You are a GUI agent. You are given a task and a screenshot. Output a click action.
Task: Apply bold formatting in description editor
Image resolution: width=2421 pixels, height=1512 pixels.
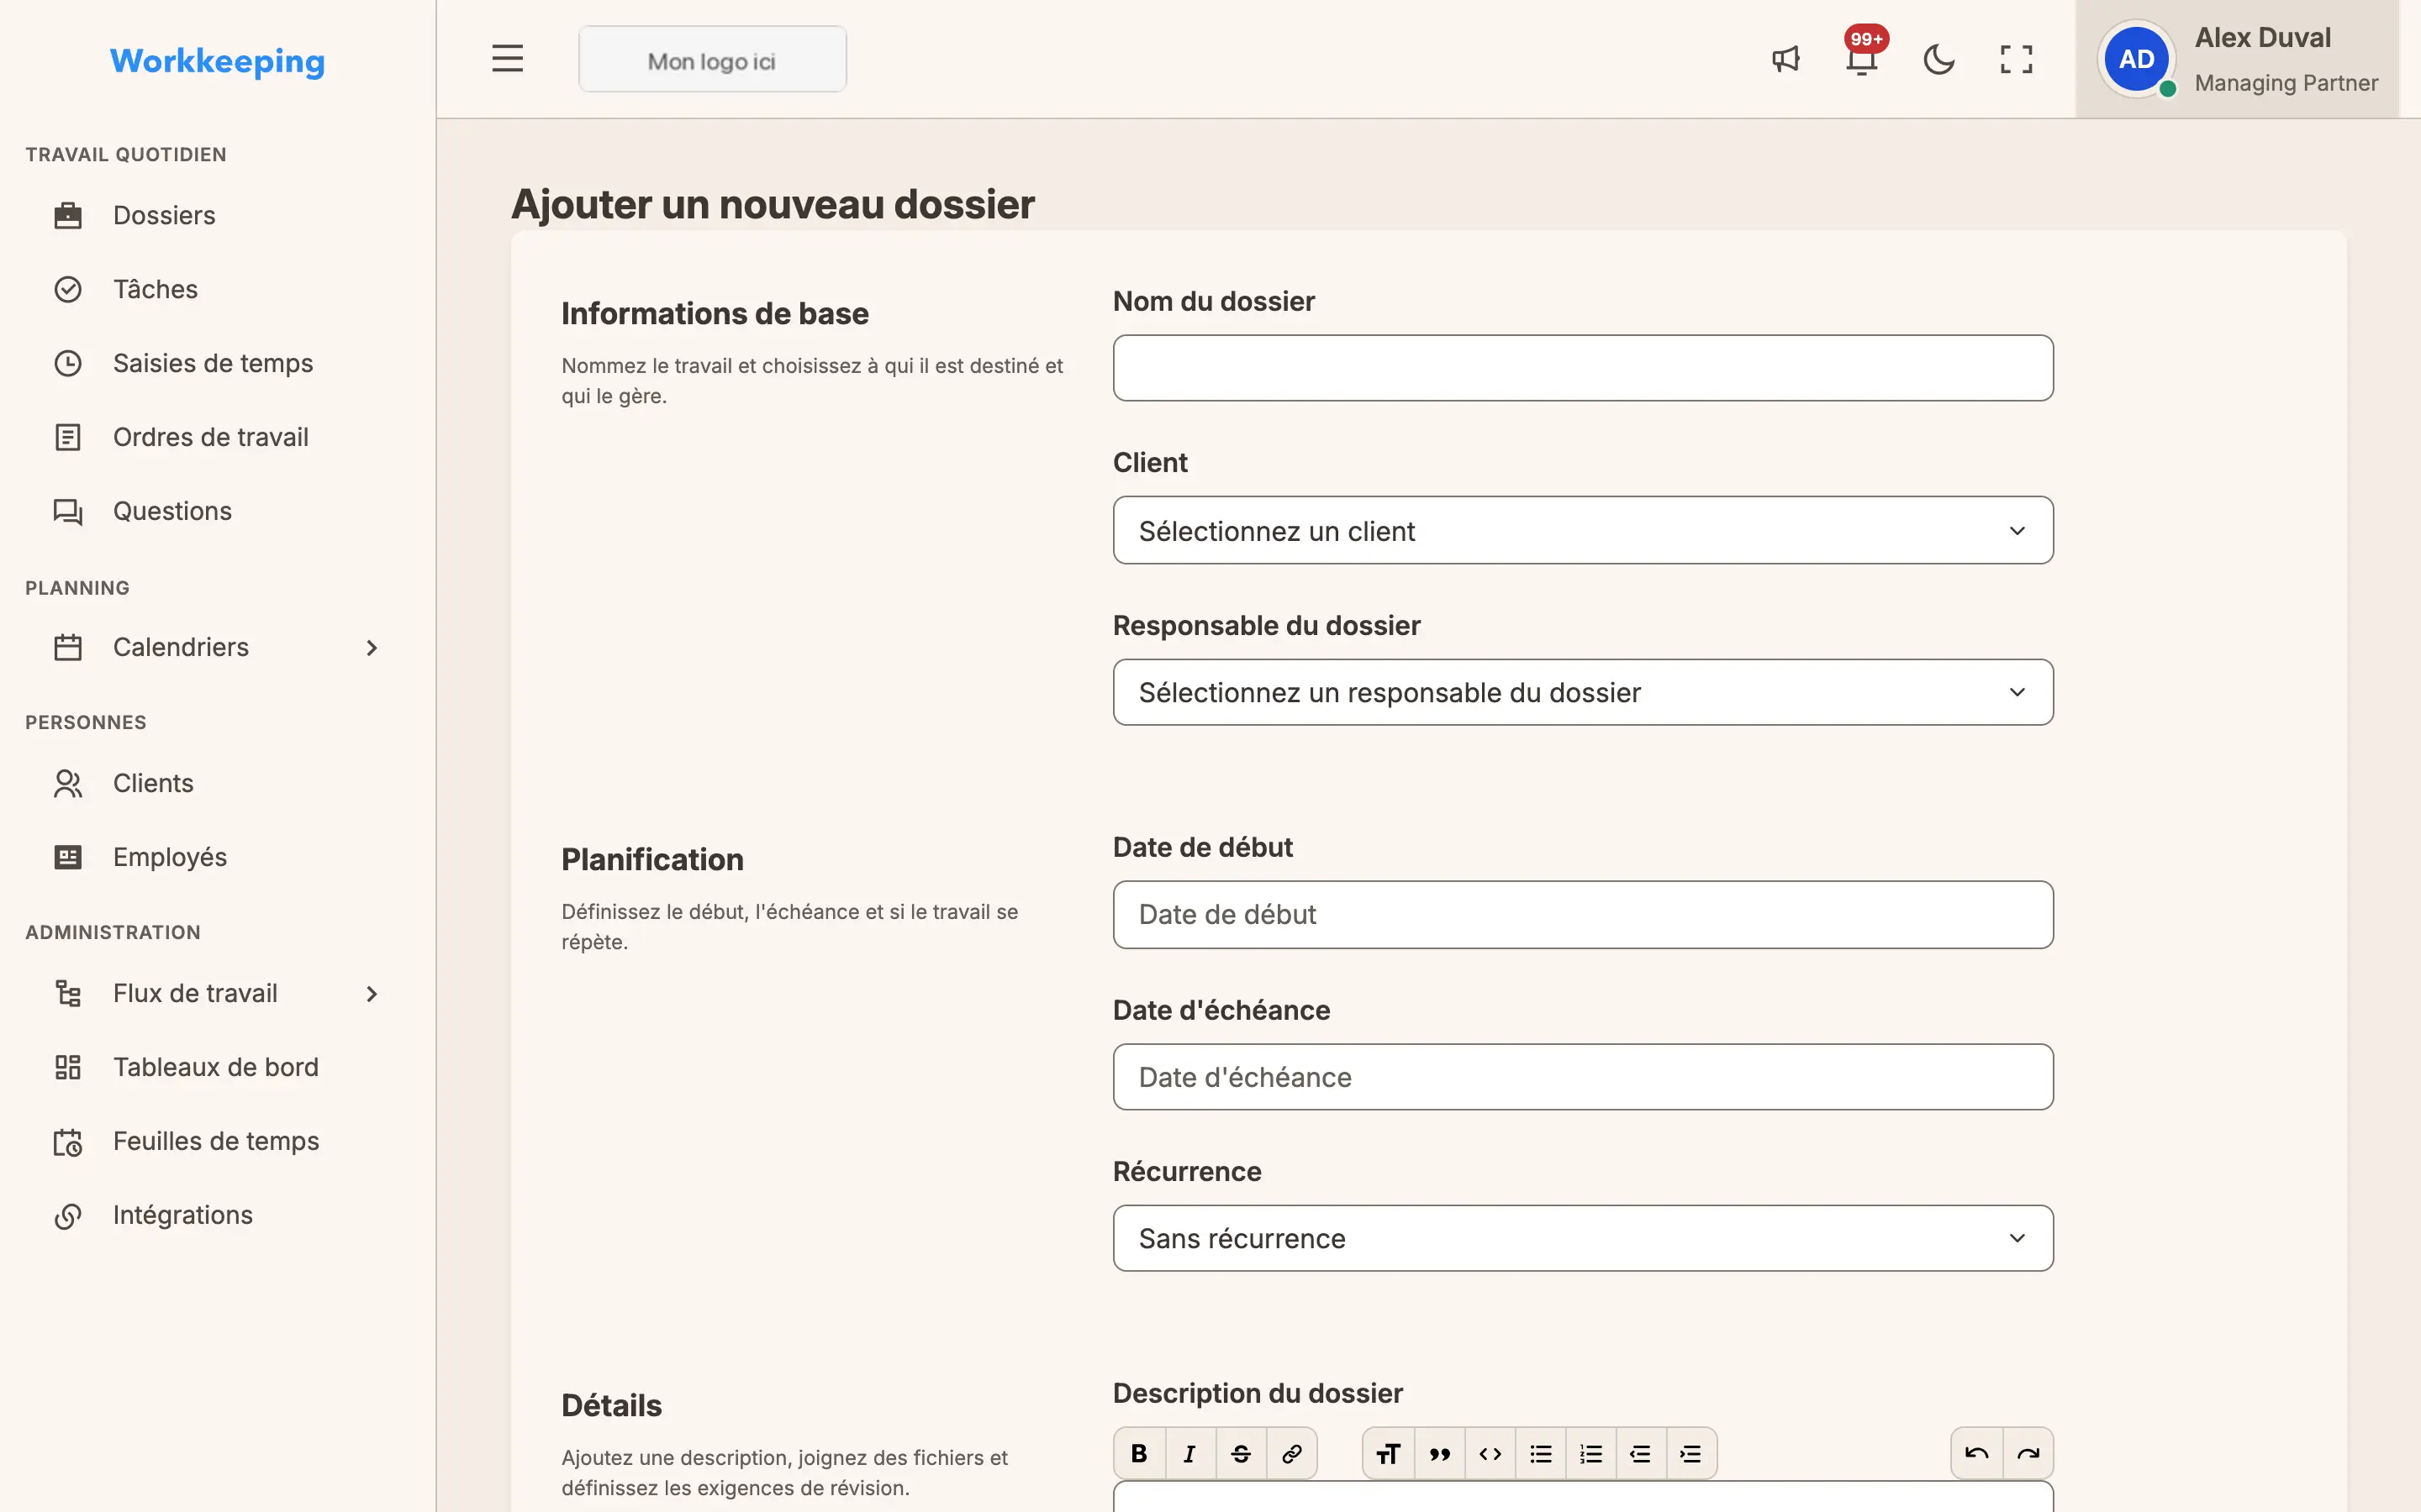point(1140,1453)
